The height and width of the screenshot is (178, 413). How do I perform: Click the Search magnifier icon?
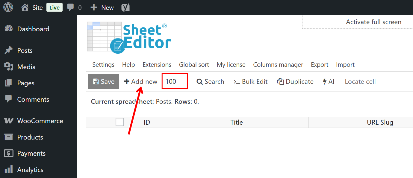click(199, 82)
